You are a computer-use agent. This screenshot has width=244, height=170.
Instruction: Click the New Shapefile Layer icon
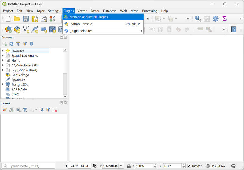pyautogui.click(x=26, y=29)
